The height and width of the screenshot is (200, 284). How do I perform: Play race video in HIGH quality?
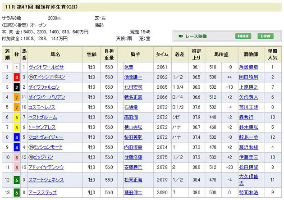click(x=243, y=36)
